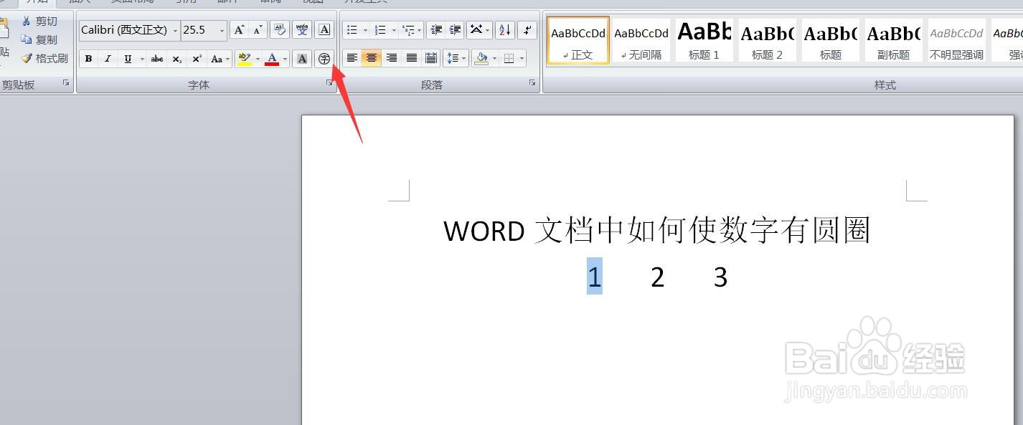Clear formatting with the eraser icon

[x=280, y=29]
